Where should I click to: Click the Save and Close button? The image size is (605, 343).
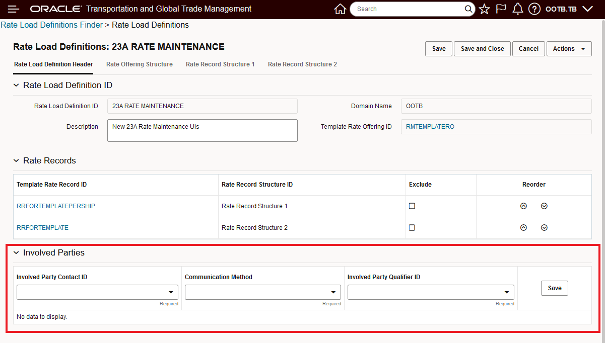coord(482,49)
